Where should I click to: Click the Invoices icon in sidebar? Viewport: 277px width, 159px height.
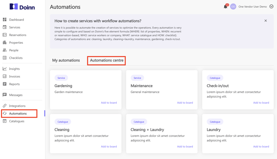pos(4,76)
